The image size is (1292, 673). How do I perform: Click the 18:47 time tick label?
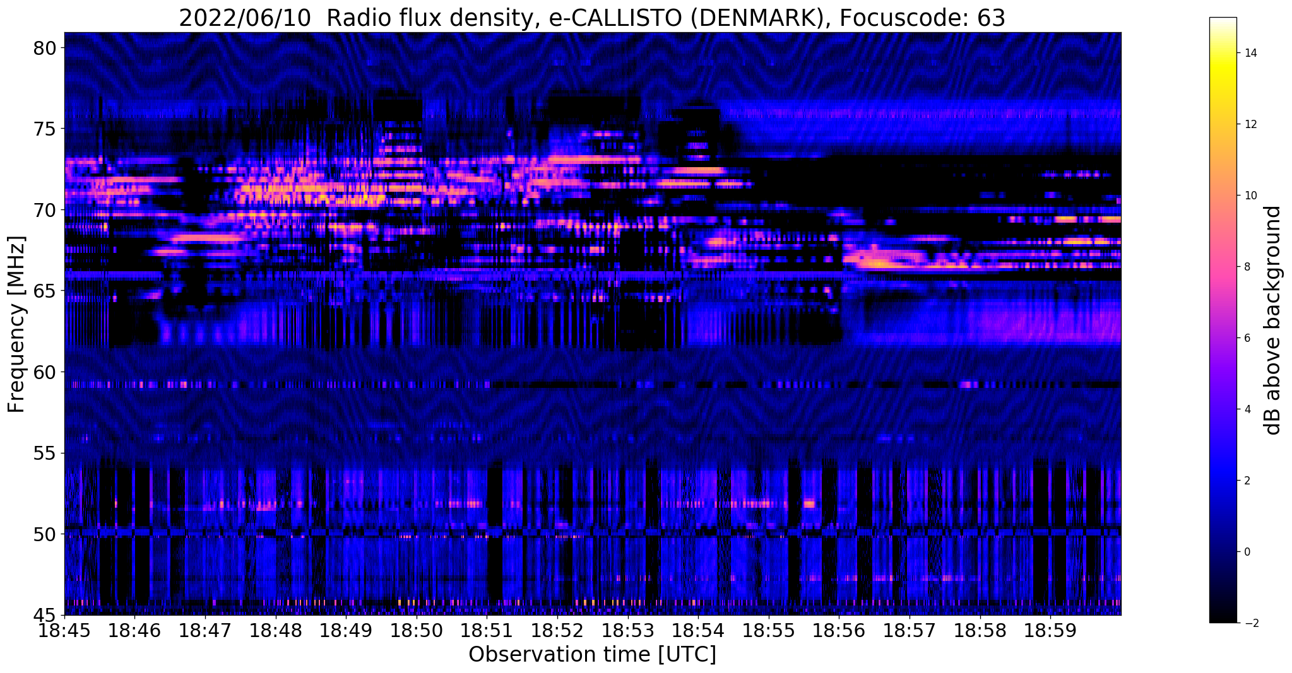point(205,630)
